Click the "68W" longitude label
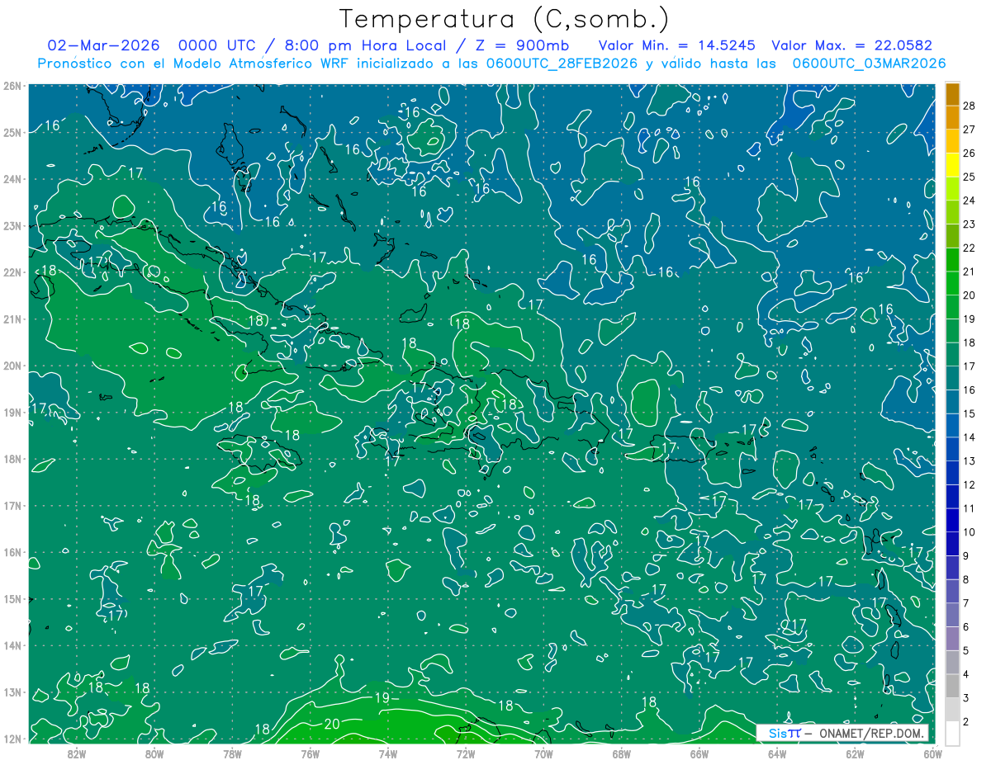 (621, 753)
